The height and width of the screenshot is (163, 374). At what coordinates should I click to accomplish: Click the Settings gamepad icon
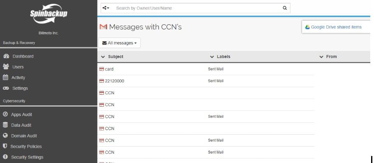[6, 88]
